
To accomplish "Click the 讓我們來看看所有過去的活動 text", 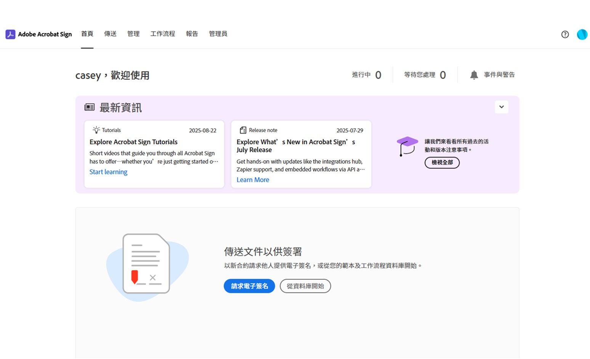I will tap(457, 145).
